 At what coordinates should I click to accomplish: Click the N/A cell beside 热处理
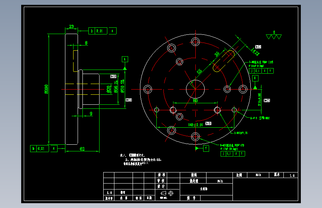[x=219, y=181]
